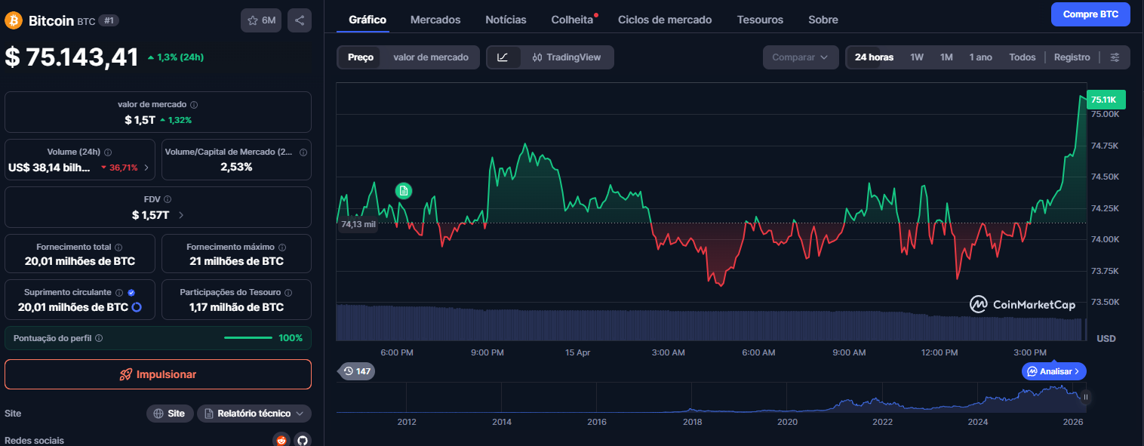Click info icon beside Participações do Tesouro
The image size is (1144, 446).
288,292
